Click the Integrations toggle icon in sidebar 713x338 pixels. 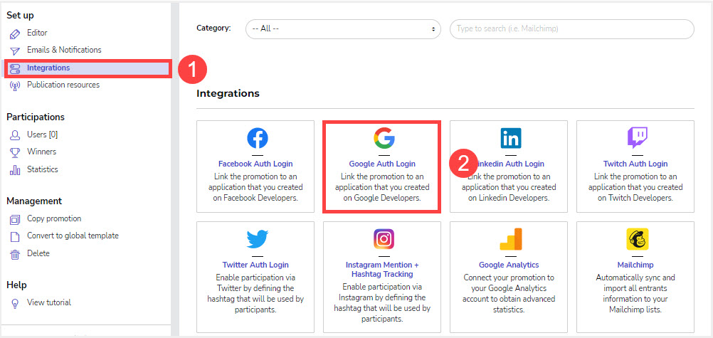point(15,69)
